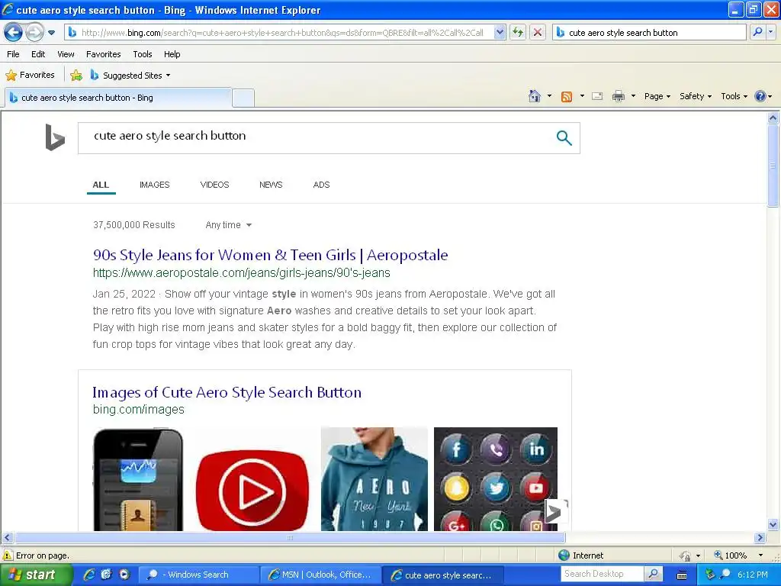Switch to the VIDEOS tab
The width and height of the screenshot is (781, 586).
point(214,185)
